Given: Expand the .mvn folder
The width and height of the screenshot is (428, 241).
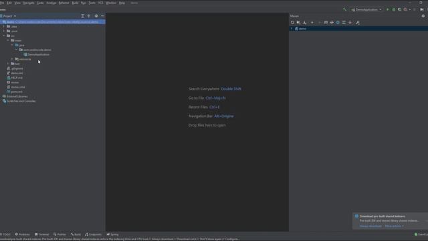Looking at the screenshot, I should pyautogui.click(x=4, y=31).
